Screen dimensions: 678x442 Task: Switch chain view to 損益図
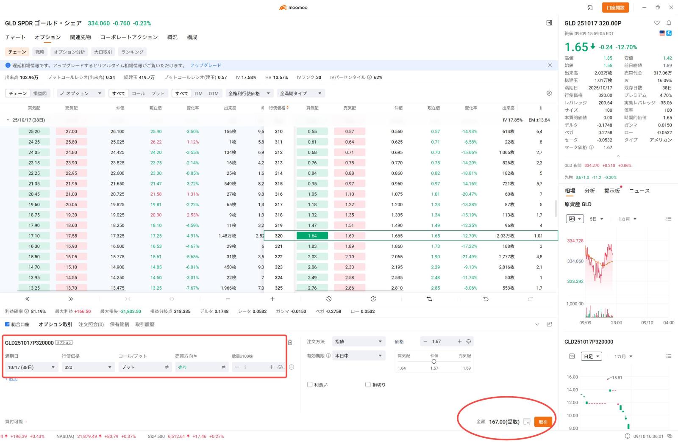click(x=40, y=93)
